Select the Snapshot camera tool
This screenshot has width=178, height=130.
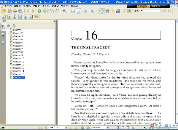tap(129, 11)
